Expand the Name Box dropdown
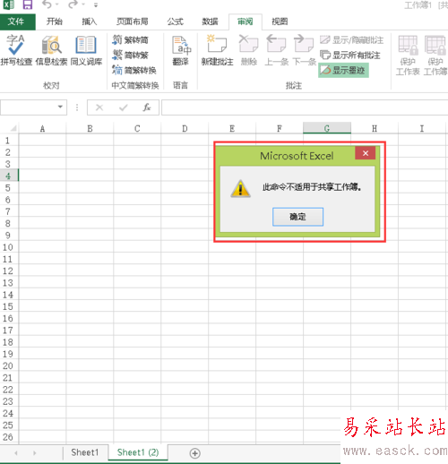Screen dimensions: 448x464 [x=60, y=107]
